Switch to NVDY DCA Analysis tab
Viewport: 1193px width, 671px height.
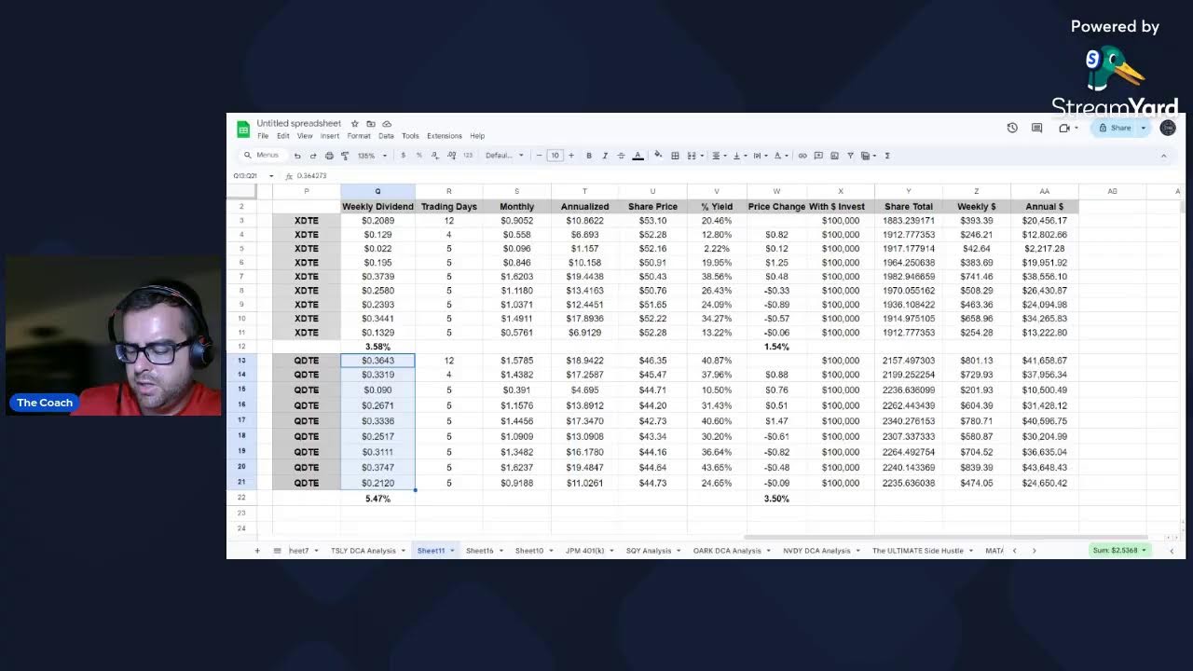821,551
